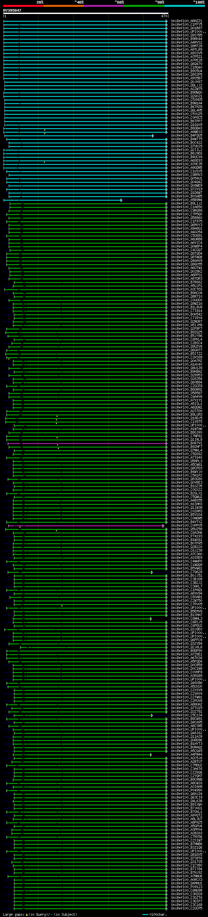208x917 pixels.
Task: Select the UniRef100_Q6FFC9 label
Action: pos(186,641)
